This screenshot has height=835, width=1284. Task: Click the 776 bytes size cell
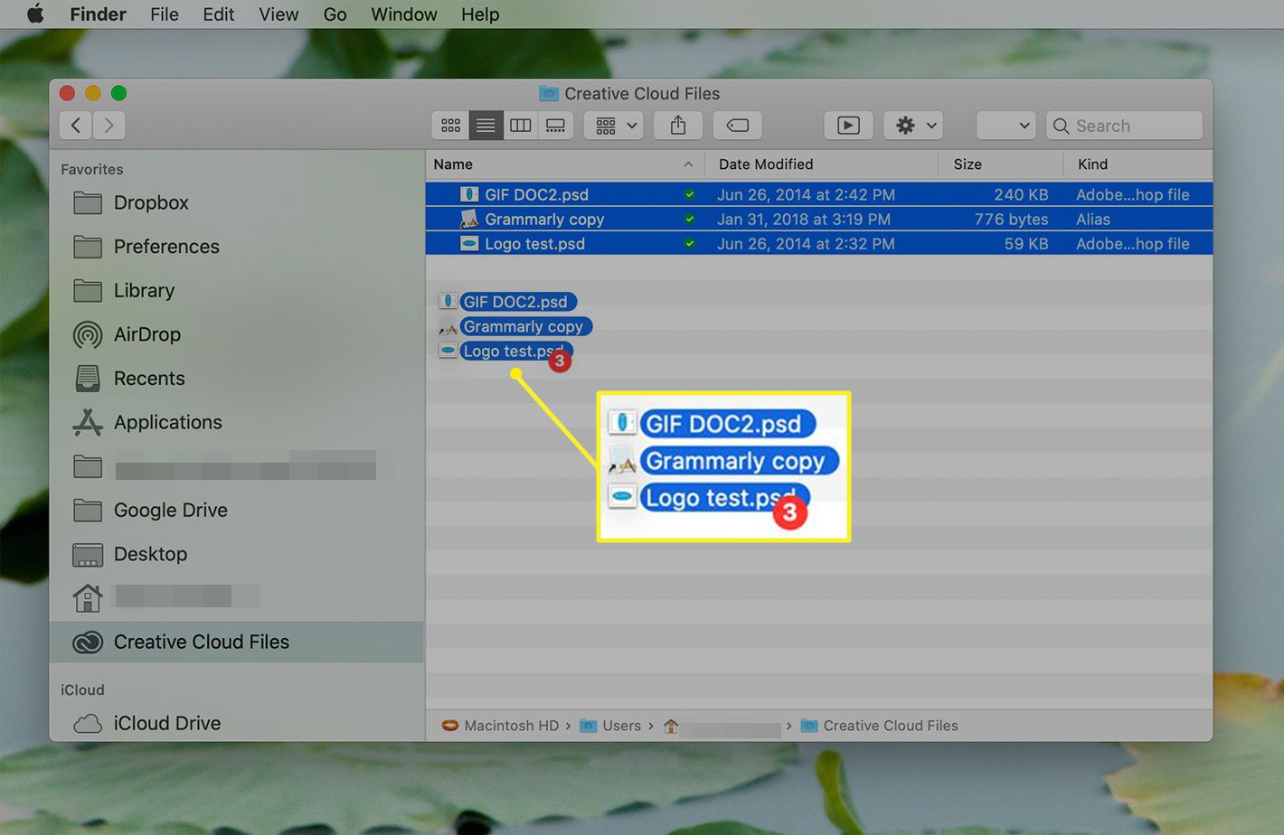(1011, 219)
